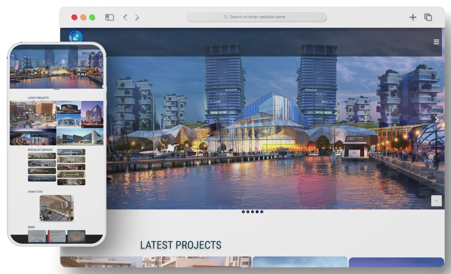The height and width of the screenshot is (274, 451).
Task: Select the first carousel dot indicator
Action: pos(243,212)
